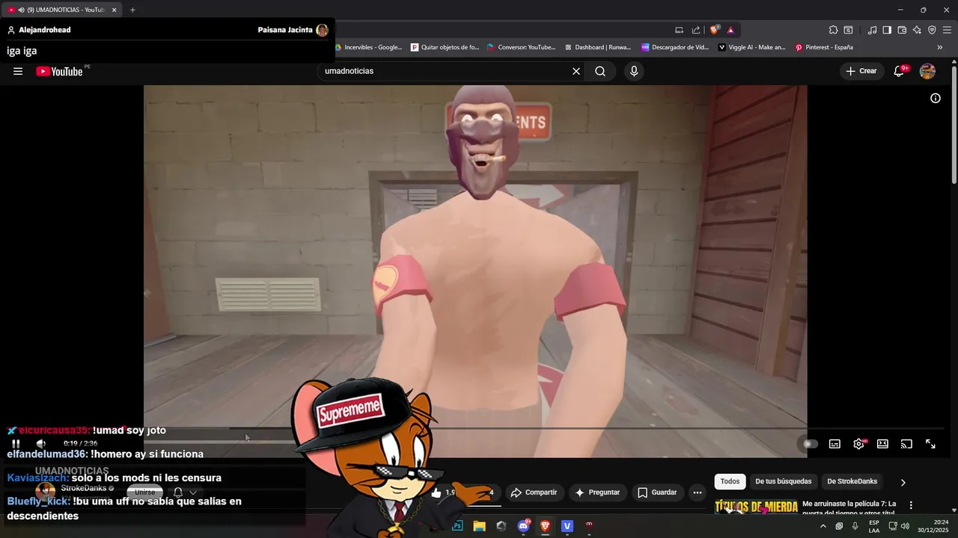Image resolution: width=958 pixels, height=538 pixels.
Task: Start voice search with the microphone
Action: (x=634, y=71)
